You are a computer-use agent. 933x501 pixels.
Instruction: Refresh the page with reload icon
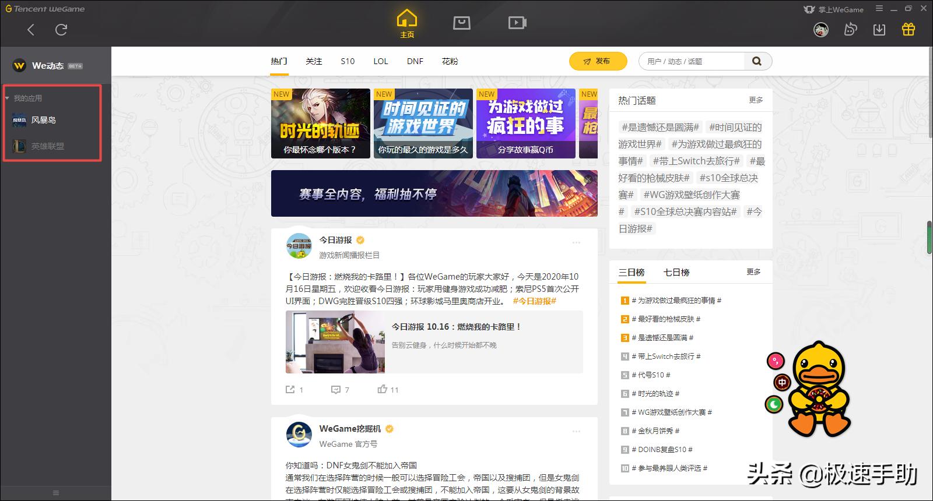61,30
